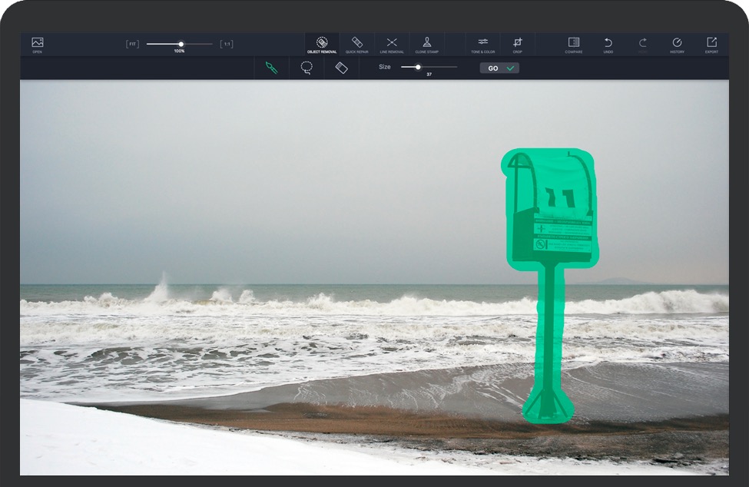Export the edited image
Image resolution: width=749 pixels, height=487 pixels.
click(x=711, y=44)
